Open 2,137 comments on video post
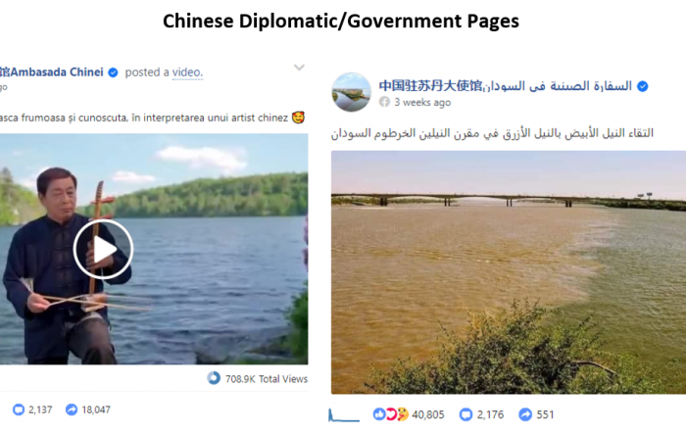686x432 pixels. 32,409
